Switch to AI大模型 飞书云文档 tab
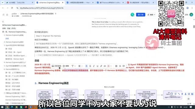195x109 pixels. (x=19, y=2)
